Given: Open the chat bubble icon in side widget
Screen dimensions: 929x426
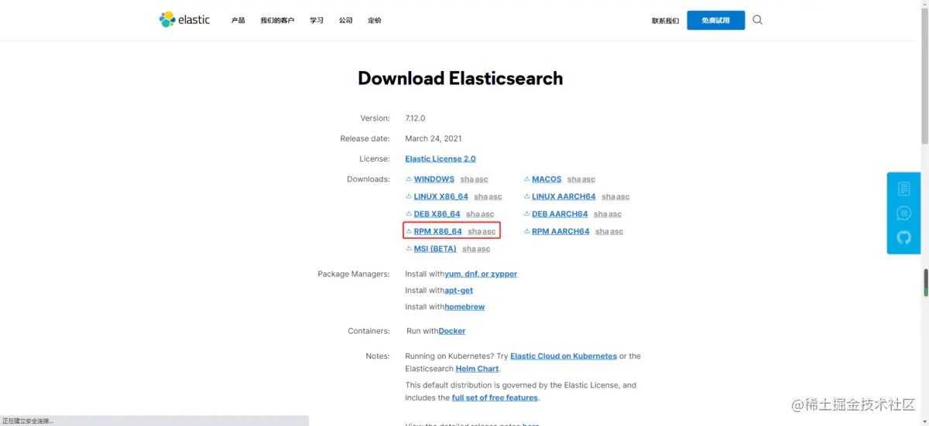Looking at the screenshot, I should pyautogui.click(x=903, y=213).
